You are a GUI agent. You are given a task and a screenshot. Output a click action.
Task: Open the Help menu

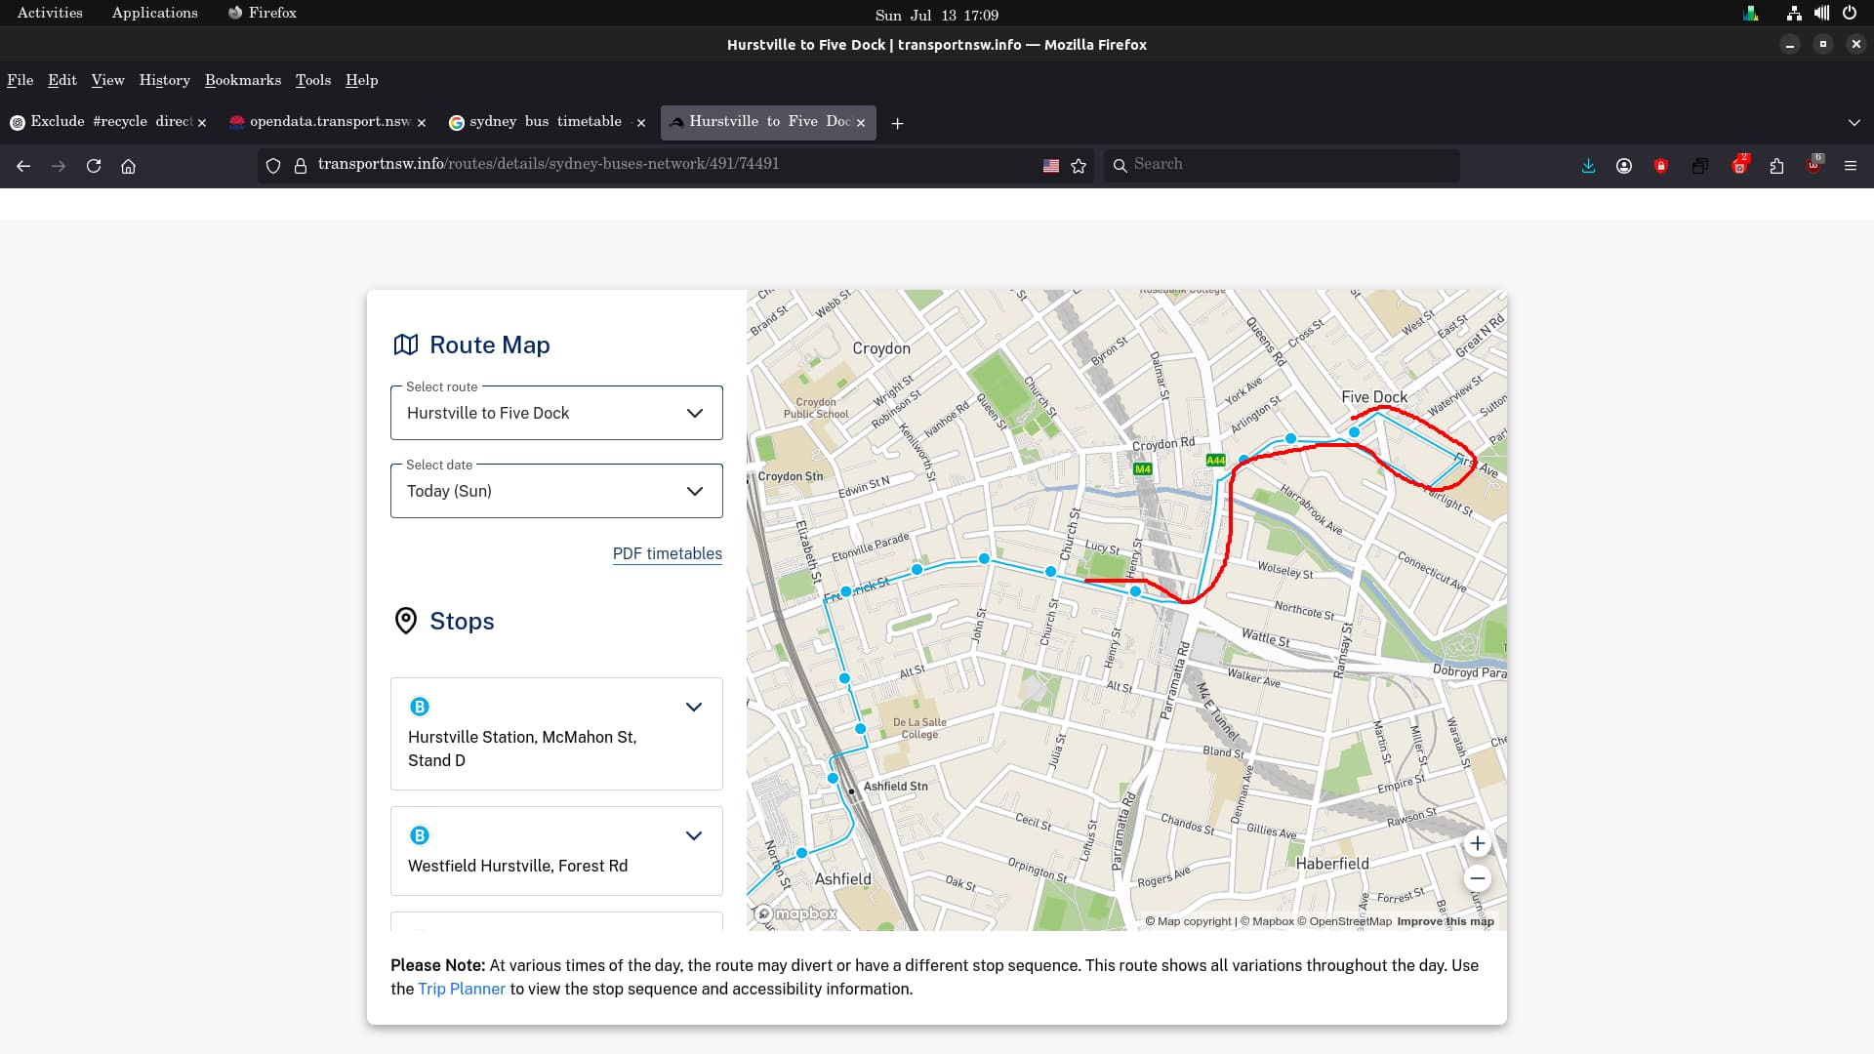[362, 80]
